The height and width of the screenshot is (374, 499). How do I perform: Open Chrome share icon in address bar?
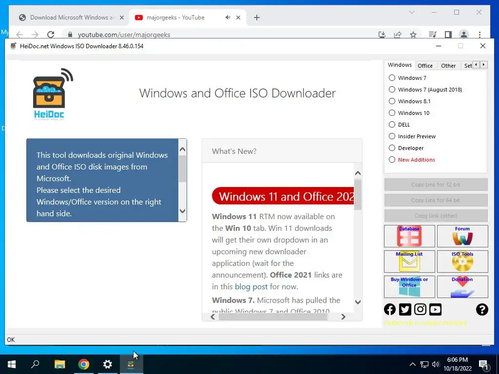click(x=398, y=35)
